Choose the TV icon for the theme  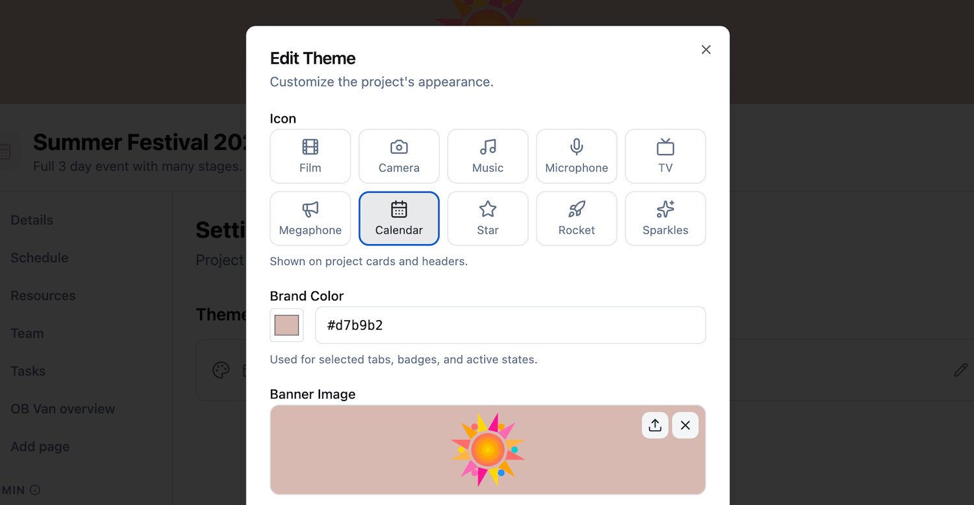click(665, 156)
